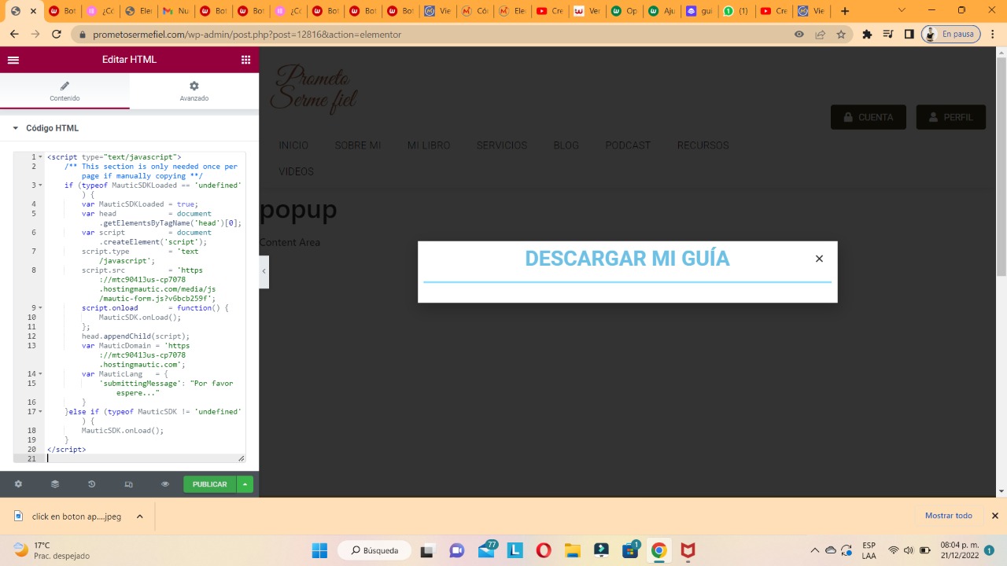
Task: Fold code block at line 1
Action: coord(40,157)
